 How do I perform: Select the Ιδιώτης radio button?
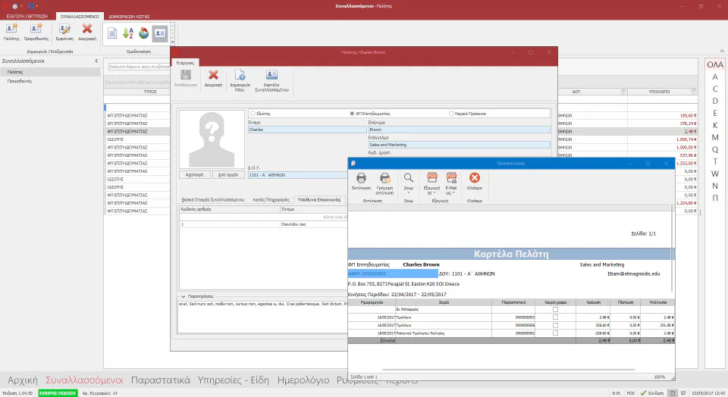[x=253, y=113]
